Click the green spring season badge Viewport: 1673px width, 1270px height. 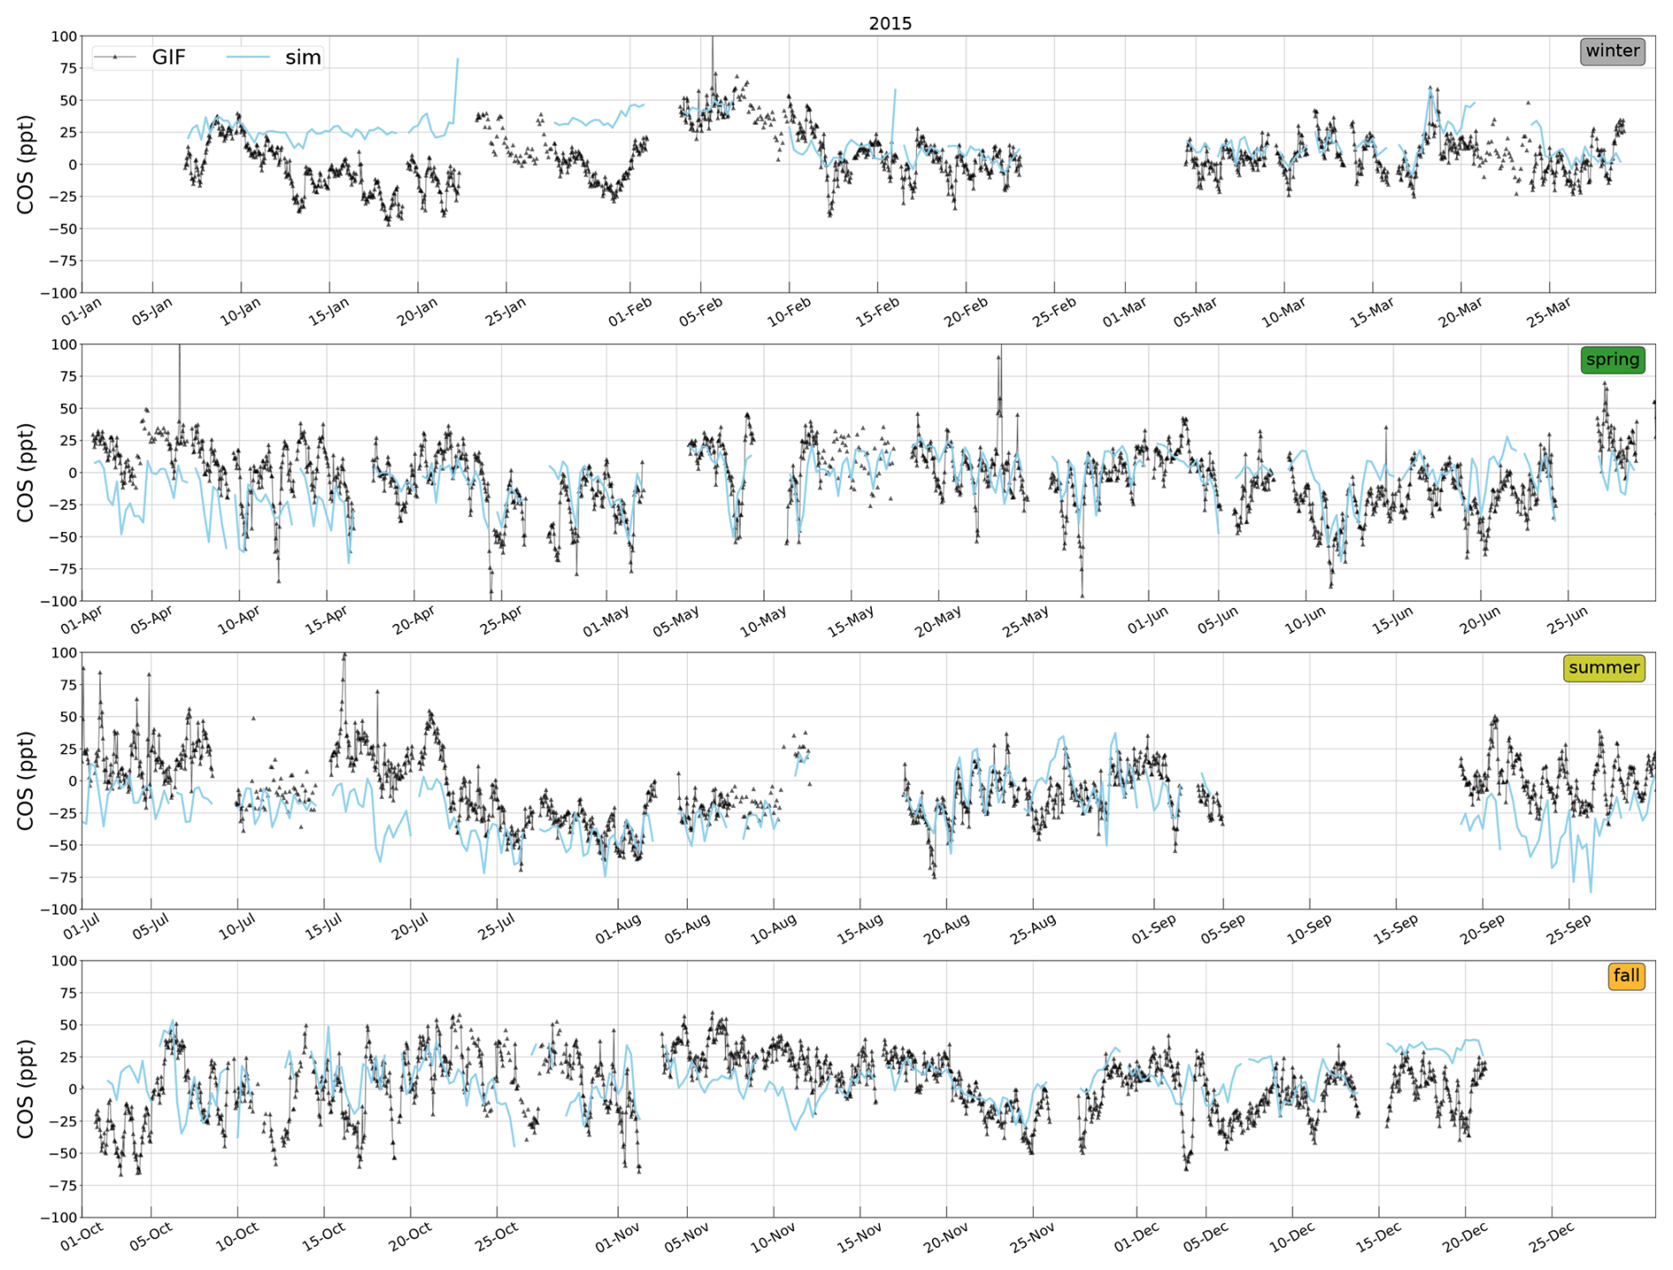click(1612, 360)
